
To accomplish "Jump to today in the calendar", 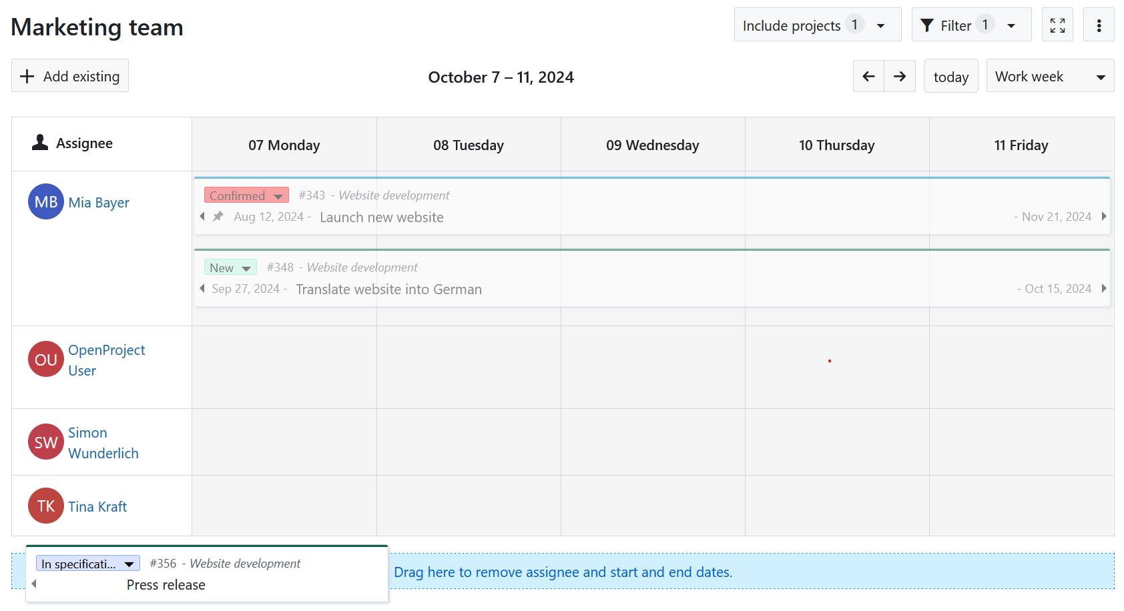I will coord(950,76).
